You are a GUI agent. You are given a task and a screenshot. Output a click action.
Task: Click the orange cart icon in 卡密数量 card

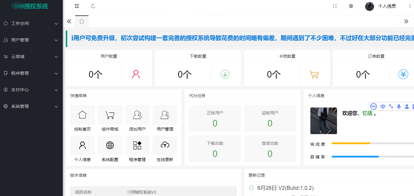pos(314,74)
